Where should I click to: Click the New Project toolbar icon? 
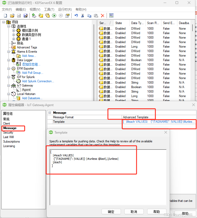[x=5, y=16]
